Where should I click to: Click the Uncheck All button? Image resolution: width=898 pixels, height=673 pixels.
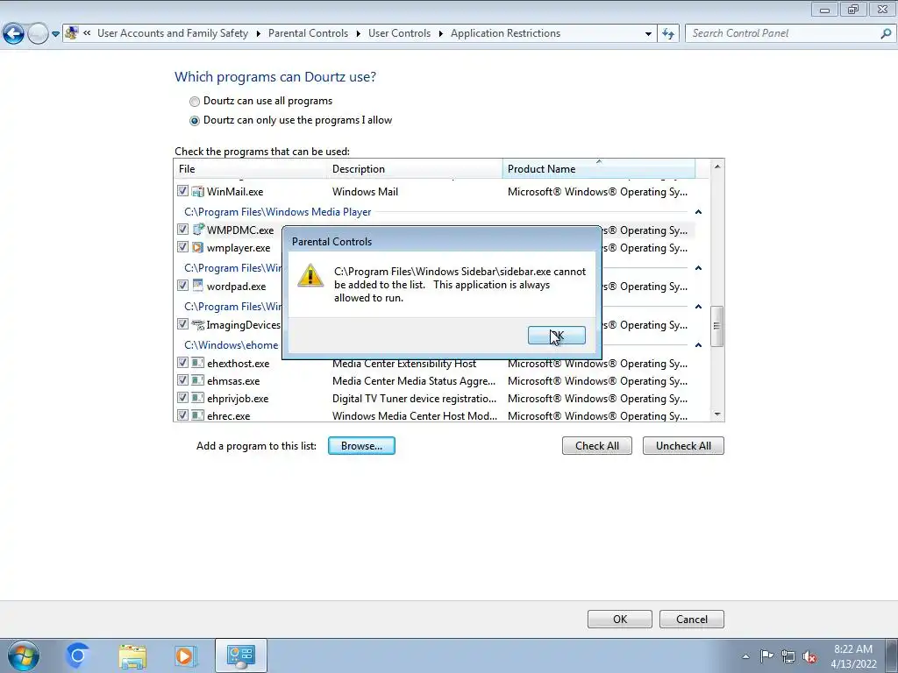683,446
